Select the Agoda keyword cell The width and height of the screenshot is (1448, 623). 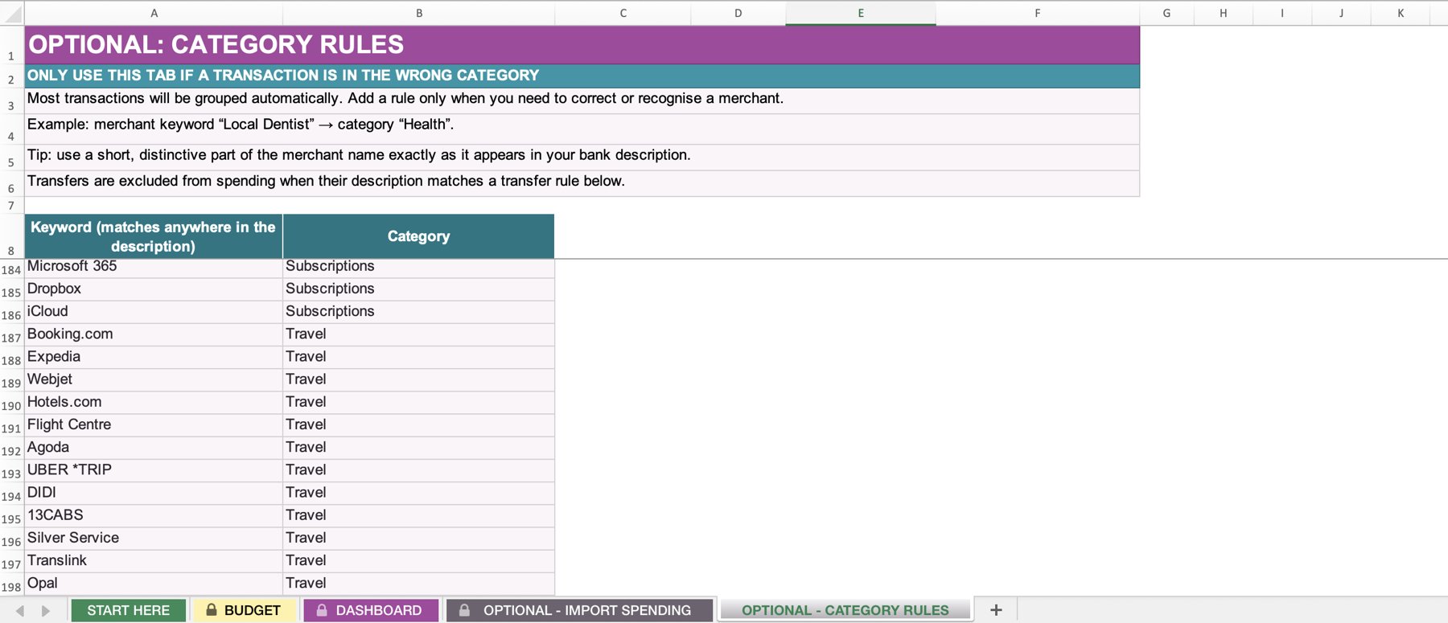[154, 448]
